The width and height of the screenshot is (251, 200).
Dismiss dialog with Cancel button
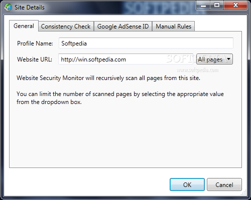[224, 184]
